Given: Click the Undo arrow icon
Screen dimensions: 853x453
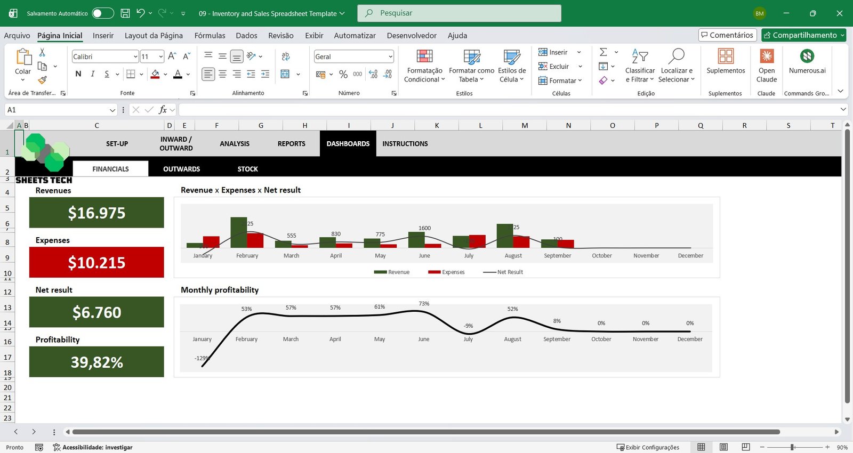Looking at the screenshot, I should tap(140, 13).
